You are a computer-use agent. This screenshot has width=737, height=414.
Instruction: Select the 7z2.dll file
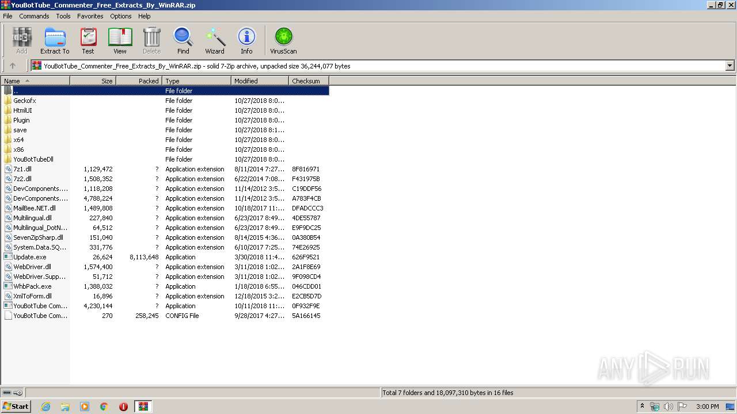(165, 179)
